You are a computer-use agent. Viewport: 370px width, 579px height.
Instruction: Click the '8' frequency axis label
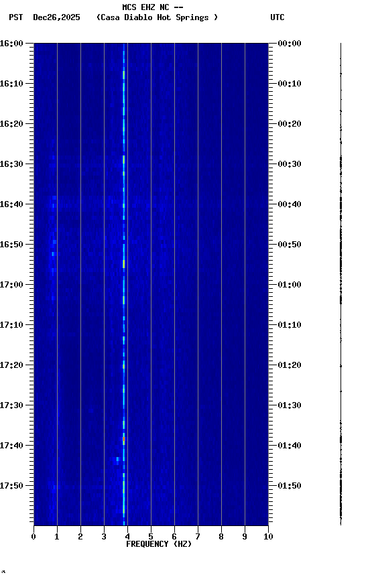pos(221,537)
